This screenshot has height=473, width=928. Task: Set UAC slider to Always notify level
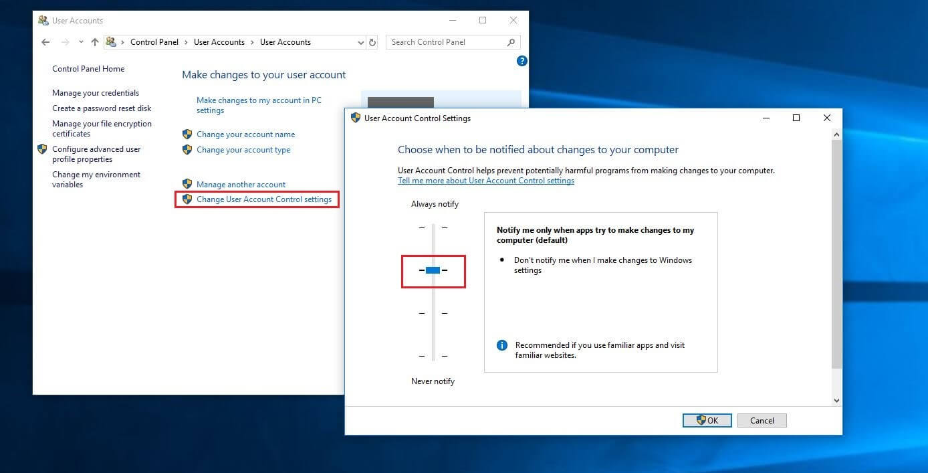pos(433,227)
